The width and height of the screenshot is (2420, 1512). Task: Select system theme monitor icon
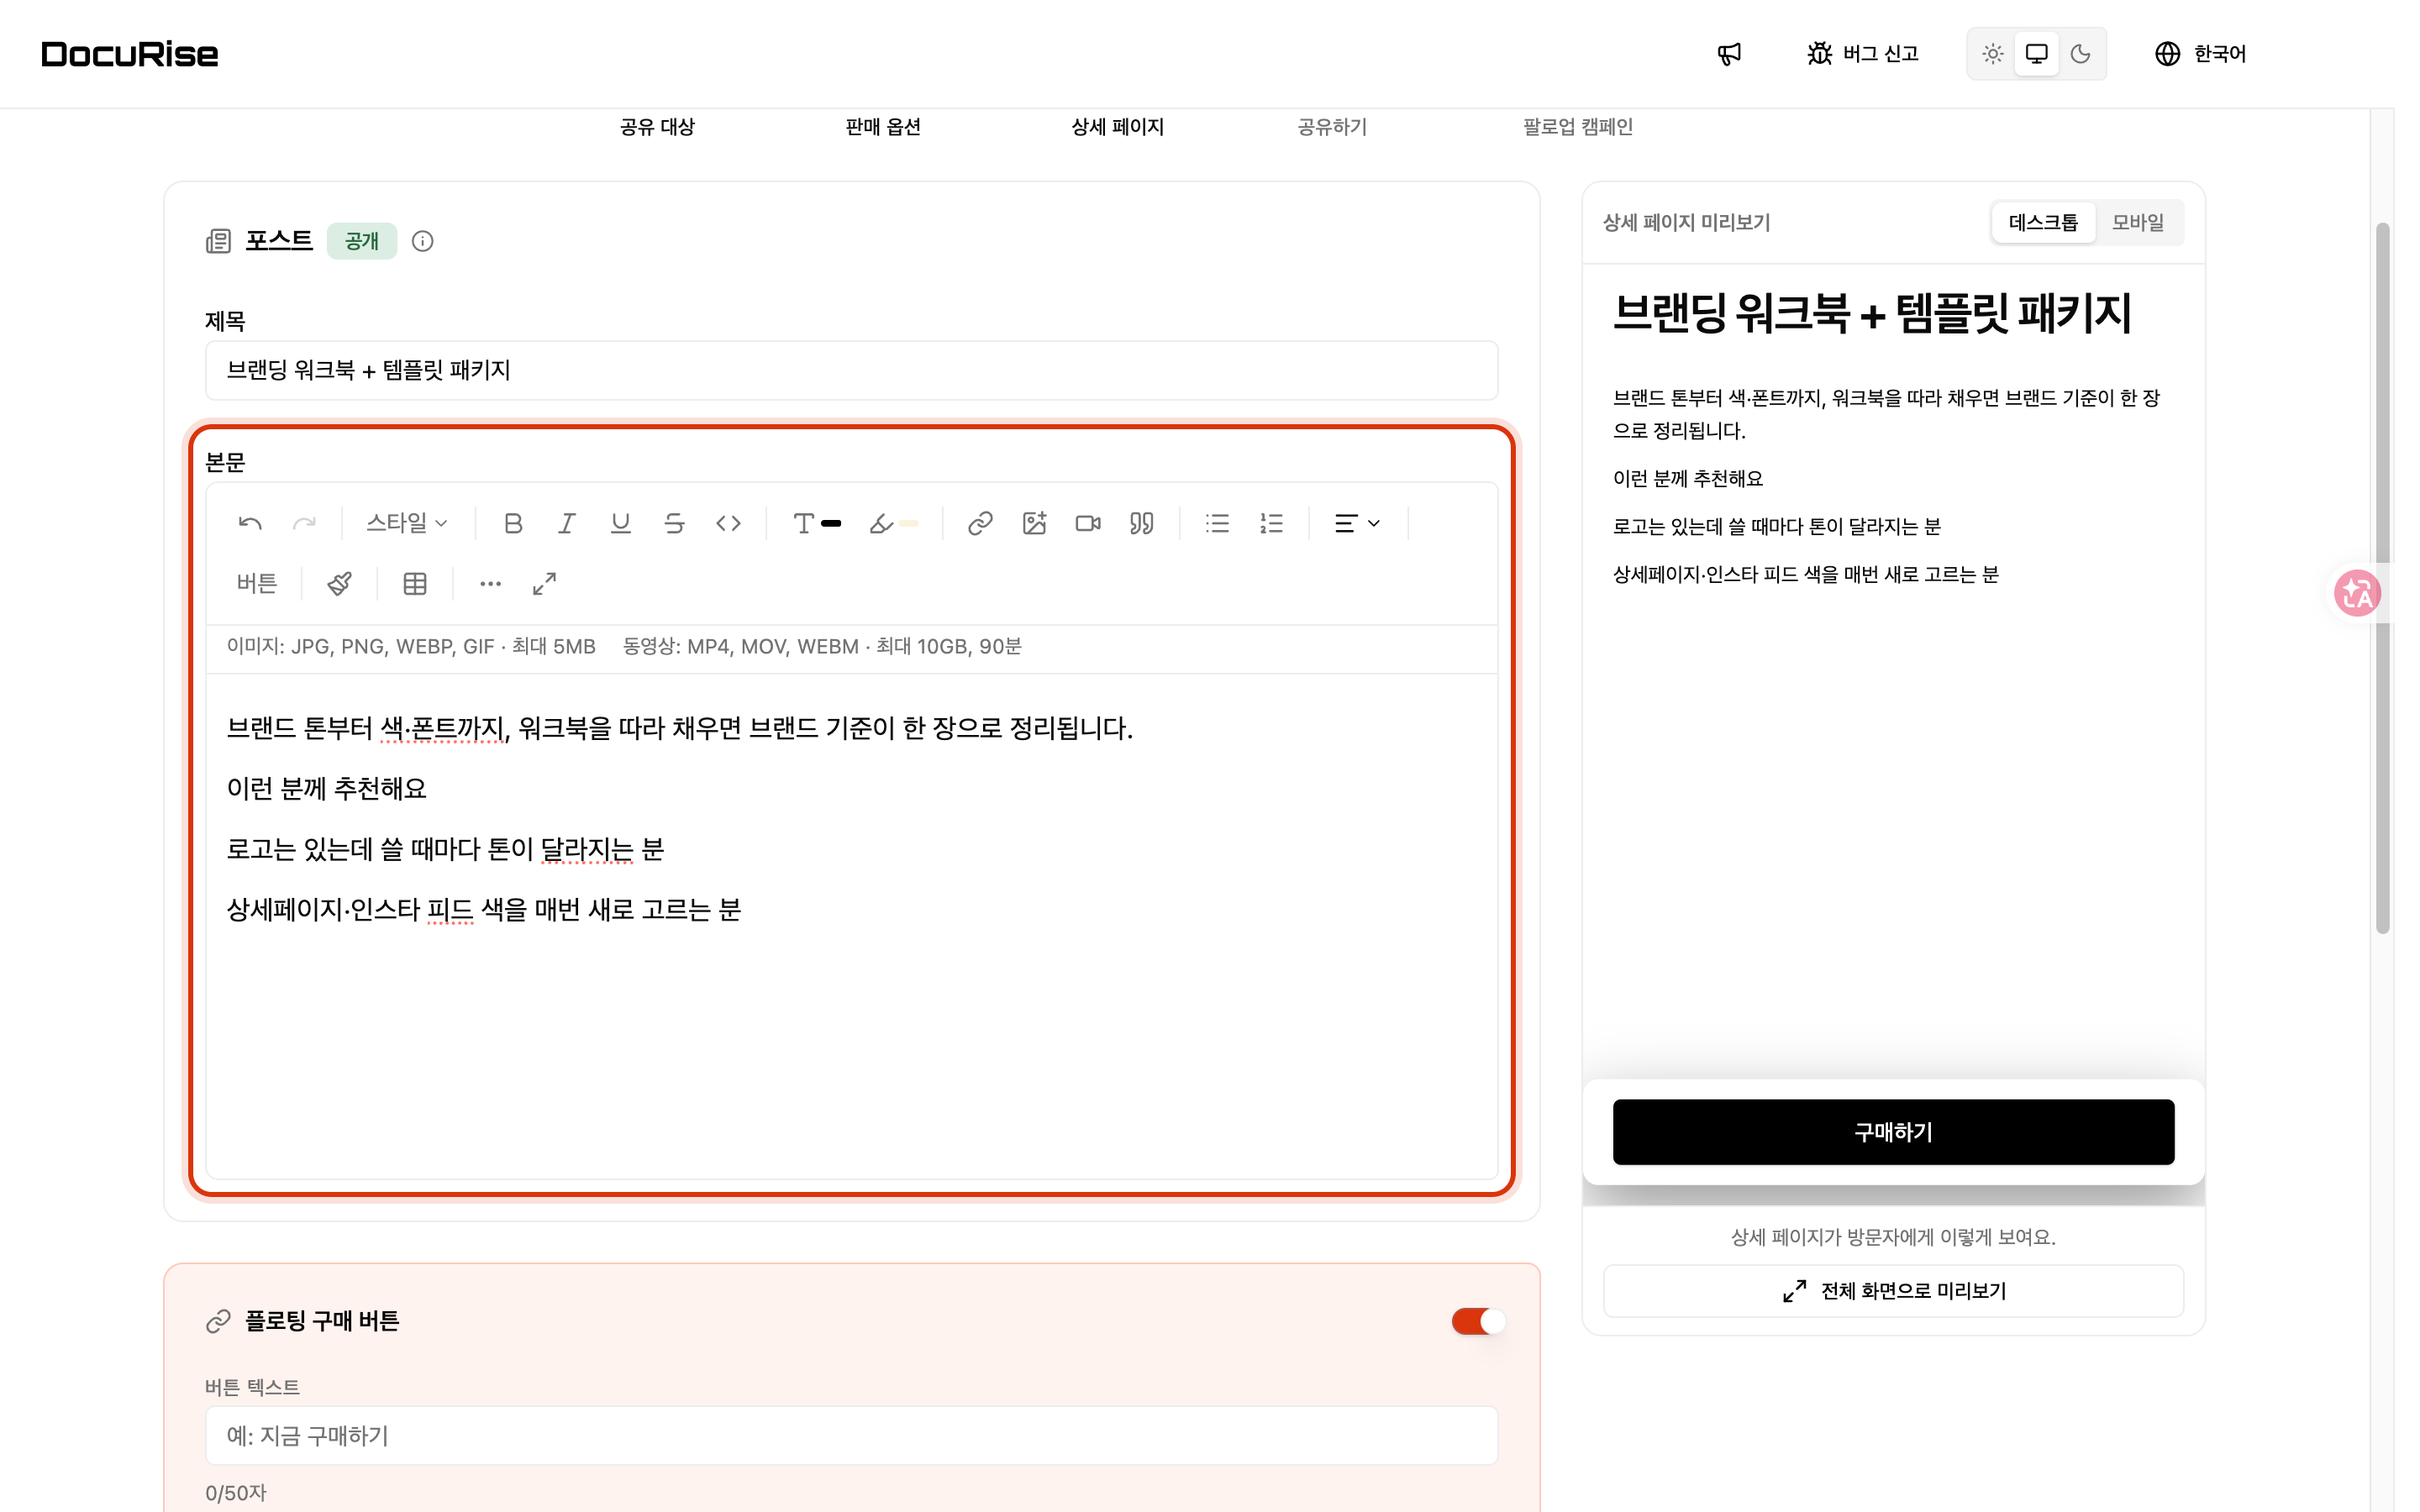tap(2036, 54)
